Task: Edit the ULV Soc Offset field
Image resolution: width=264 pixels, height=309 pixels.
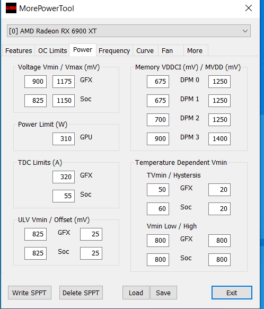Action: 91,253
